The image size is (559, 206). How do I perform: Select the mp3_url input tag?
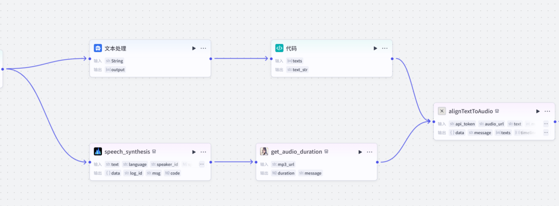point(284,164)
